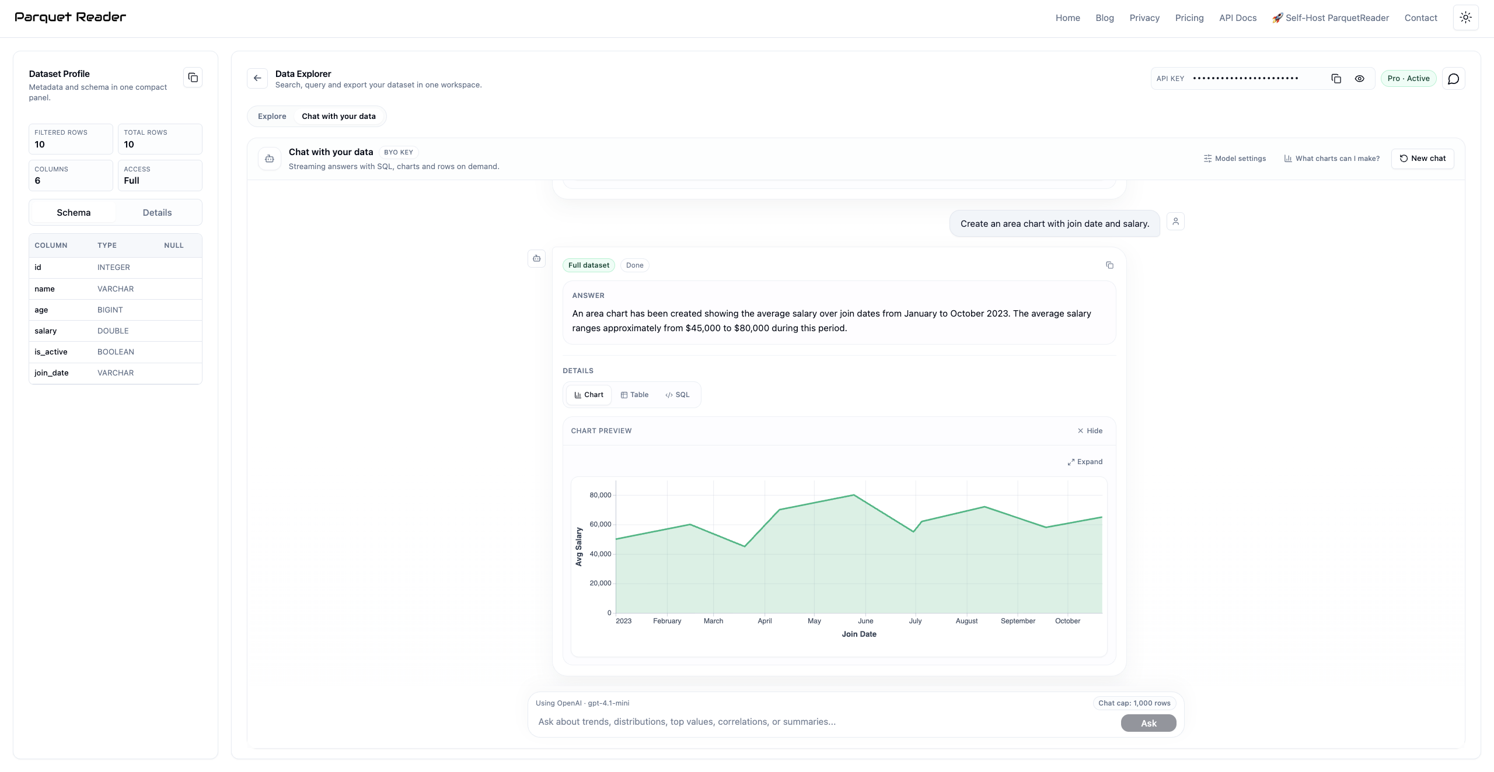Image resolution: width=1494 pixels, height=772 pixels.
Task: Copy the API key using the copy icon
Action: [x=1336, y=78]
